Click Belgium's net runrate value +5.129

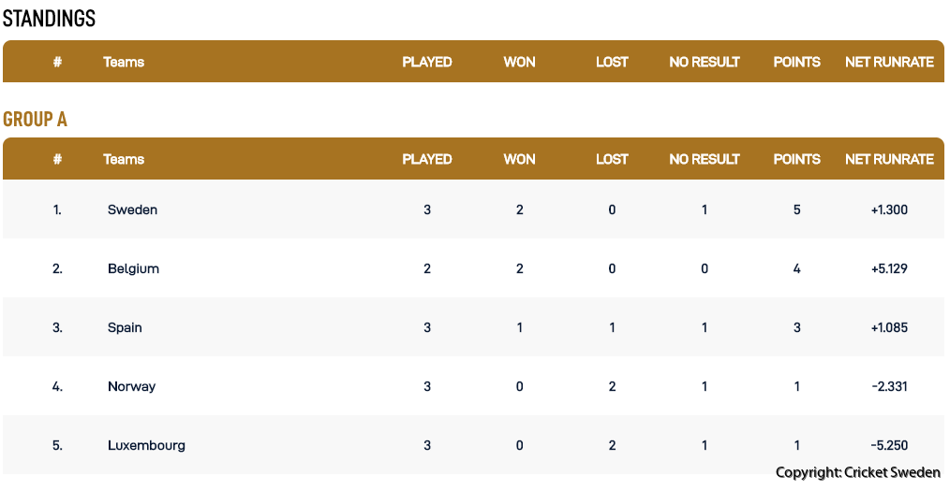pyautogui.click(x=889, y=268)
